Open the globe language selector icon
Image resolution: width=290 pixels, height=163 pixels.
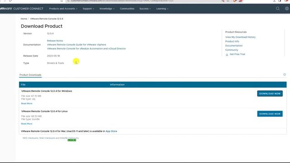[287, 9]
